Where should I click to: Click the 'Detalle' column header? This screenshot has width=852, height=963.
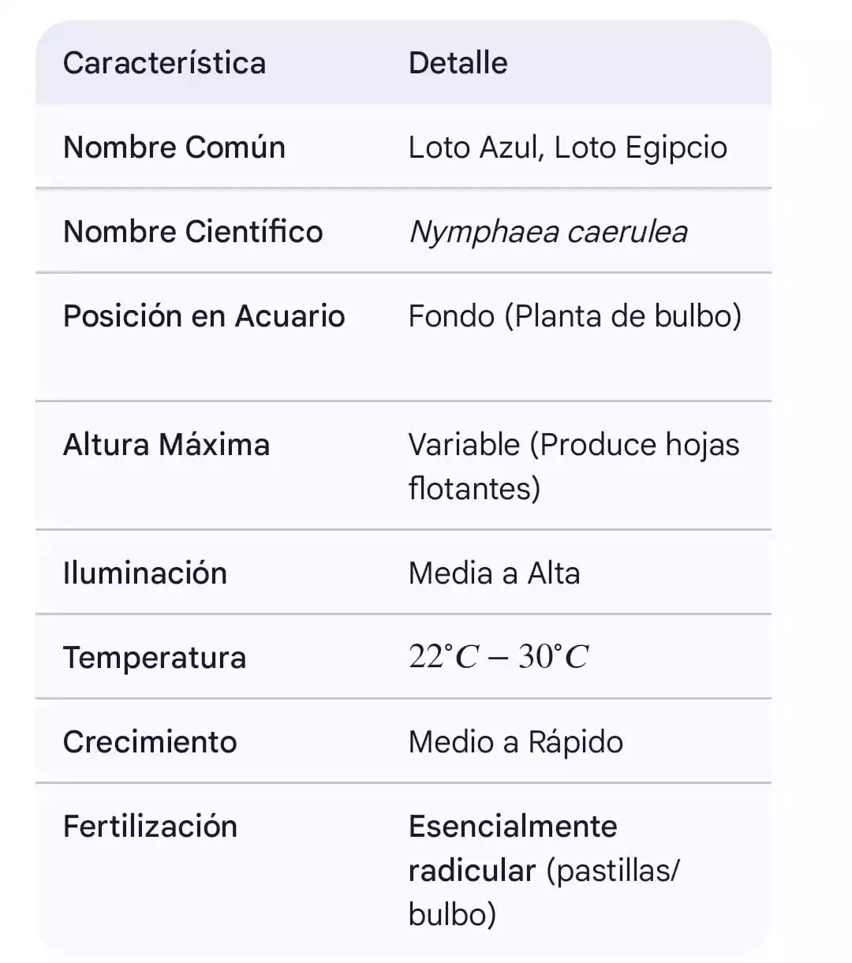[458, 63]
